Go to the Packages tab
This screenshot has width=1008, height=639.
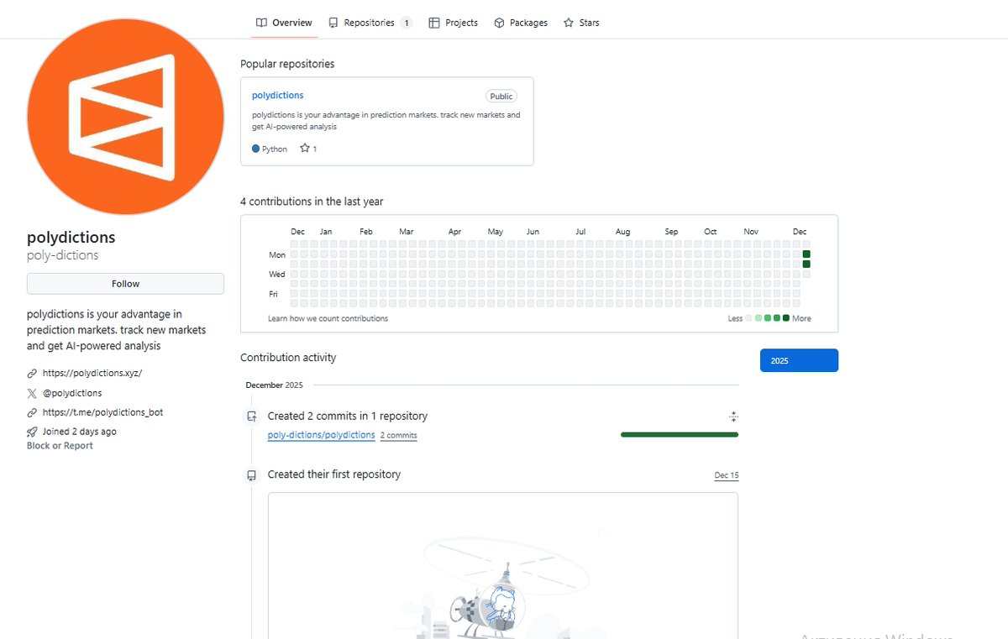tap(521, 23)
